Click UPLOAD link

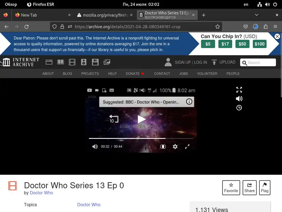point(227,62)
